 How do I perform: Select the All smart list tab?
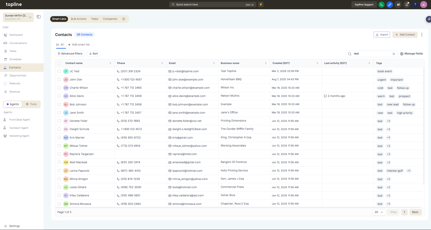click(60, 45)
